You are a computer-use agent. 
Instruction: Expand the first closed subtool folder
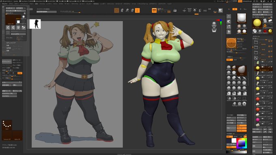[256, 42]
